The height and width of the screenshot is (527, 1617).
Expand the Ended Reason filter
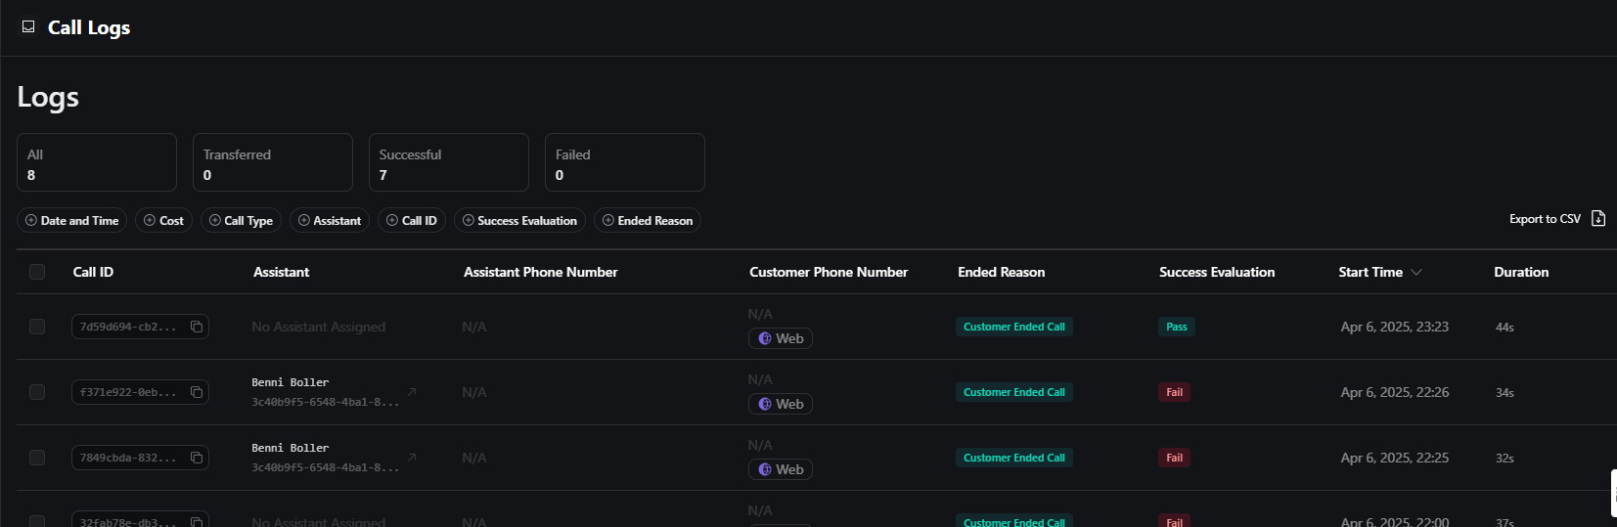coord(647,220)
